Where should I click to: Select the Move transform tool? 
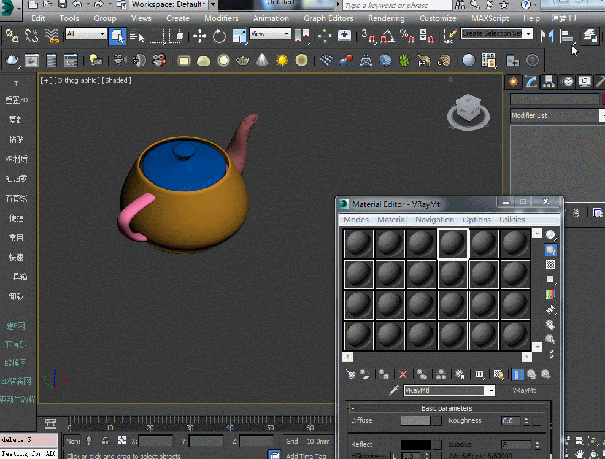[199, 36]
